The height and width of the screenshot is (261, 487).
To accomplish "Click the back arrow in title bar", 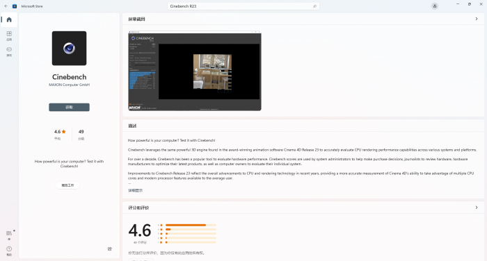I will 6,6.
